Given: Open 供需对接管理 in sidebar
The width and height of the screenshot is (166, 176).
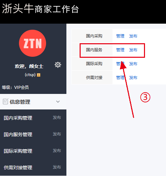Looking at the screenshot, I should point(18,168).
